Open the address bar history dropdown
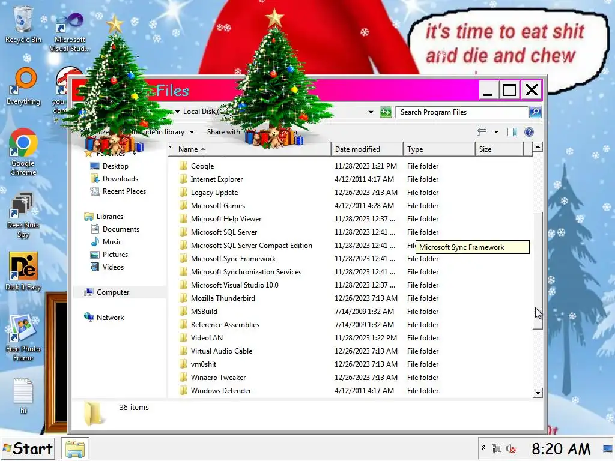 371,112
